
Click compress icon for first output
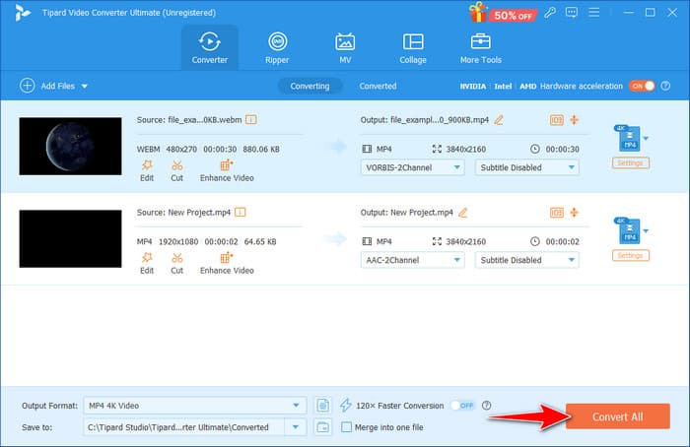pos(575,120)
